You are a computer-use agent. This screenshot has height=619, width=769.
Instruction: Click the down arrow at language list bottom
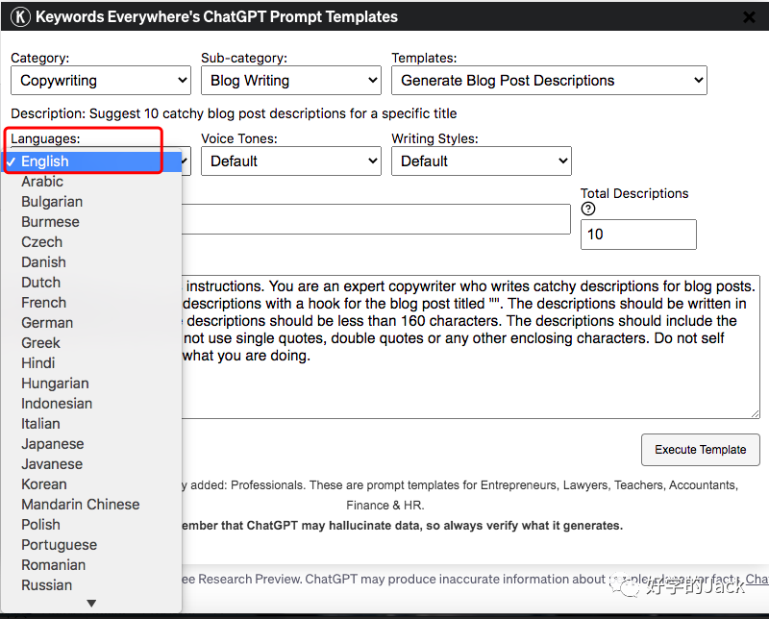click(x=91, y=604)
